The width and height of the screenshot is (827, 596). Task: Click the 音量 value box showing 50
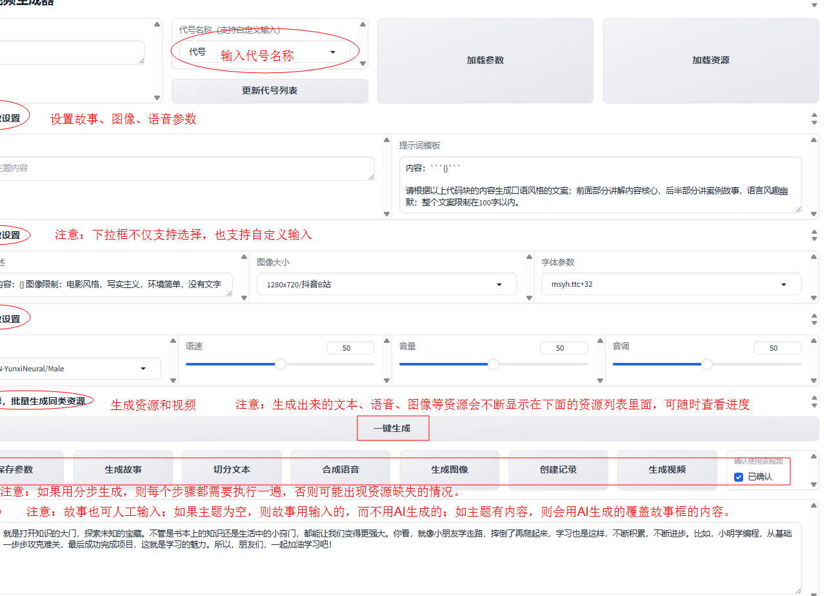(564, 348)
